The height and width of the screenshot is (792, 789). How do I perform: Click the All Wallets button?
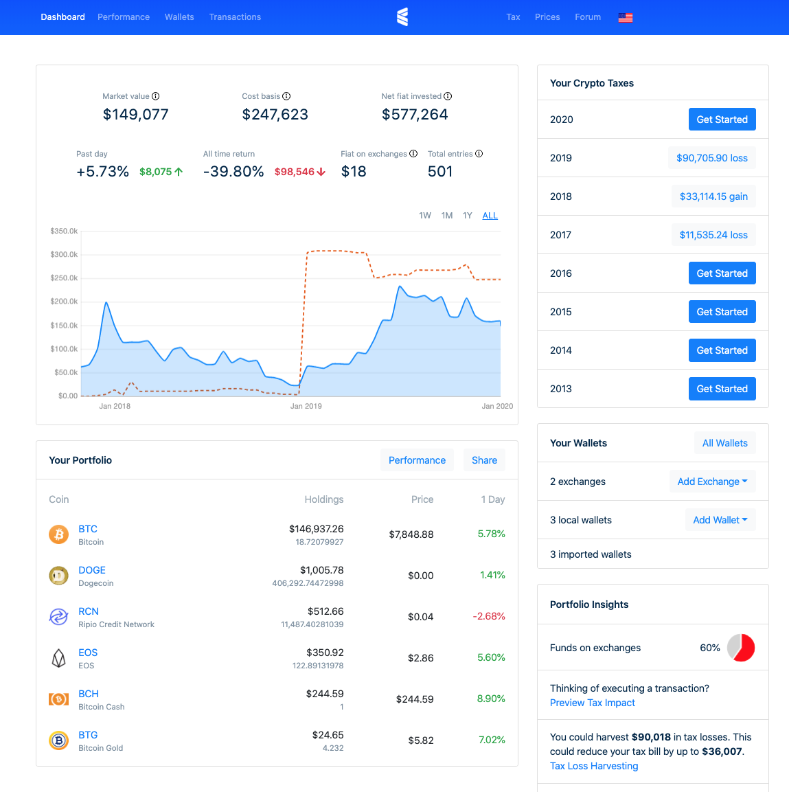[725, 443]
